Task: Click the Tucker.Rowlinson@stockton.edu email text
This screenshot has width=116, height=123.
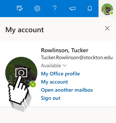Action: point(77,57)
